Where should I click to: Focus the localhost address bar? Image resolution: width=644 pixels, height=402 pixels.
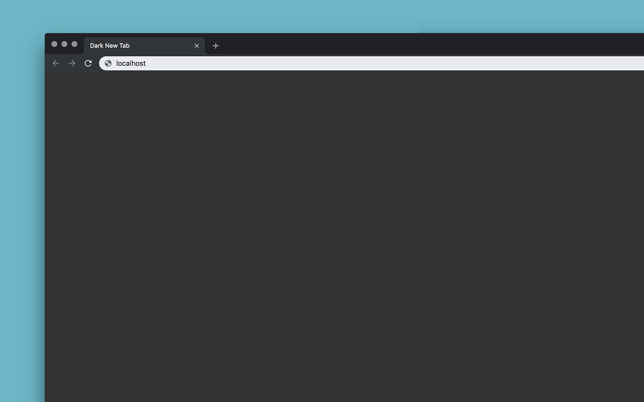tap(371, 63)
